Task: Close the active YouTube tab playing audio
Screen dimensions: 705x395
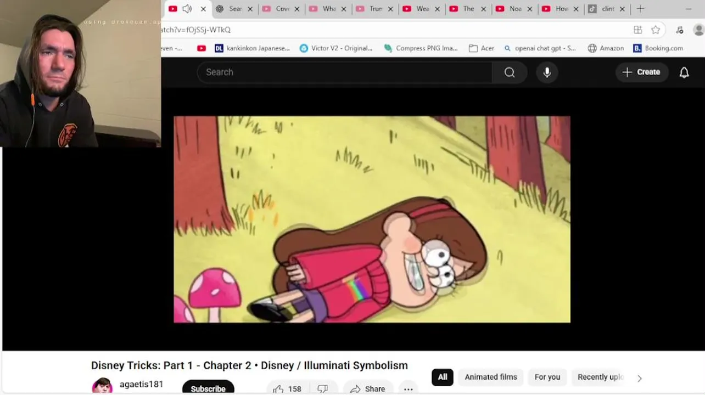Action: (203, 9)
